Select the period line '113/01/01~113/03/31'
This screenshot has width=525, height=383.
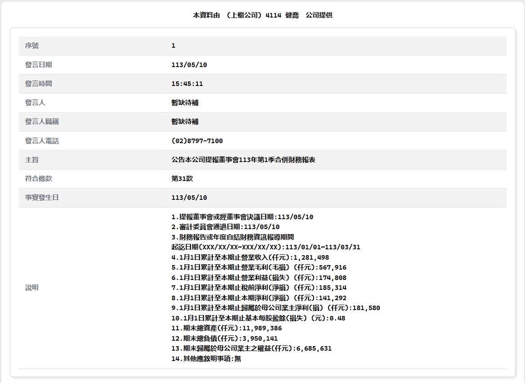point(266,247)
